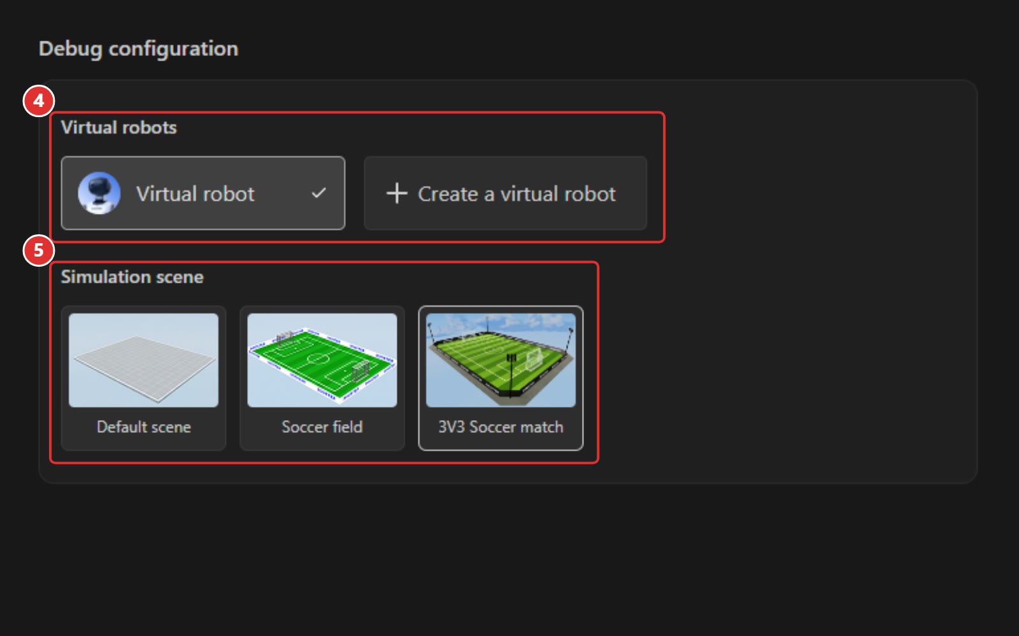This screenshot has width=1019, height=636.
Task: Click the Virtual robot avatar icon
Action: (99, 193)
